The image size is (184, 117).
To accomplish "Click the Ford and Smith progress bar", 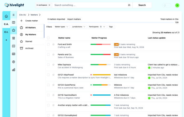I will tap(101, 44).
